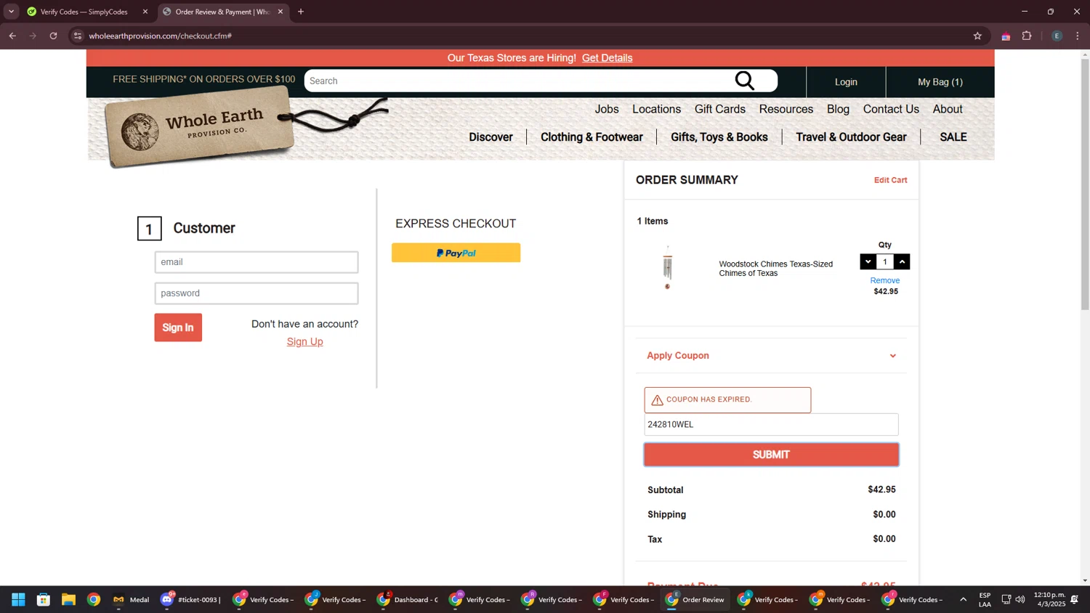
Task: Click the Edit Cart link
Action: (890, 180)
